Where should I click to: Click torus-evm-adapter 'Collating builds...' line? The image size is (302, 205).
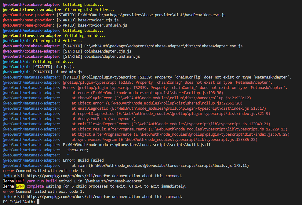tap(54, 36)
